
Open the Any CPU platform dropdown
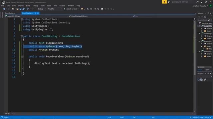point(55,9)
